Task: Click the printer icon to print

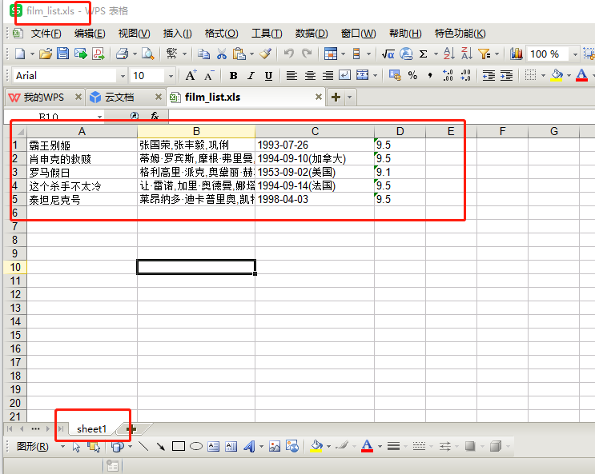Action: pos(123,54)
